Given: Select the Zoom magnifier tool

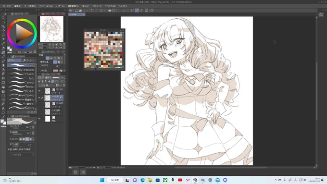Looking at the screenshot, I should (x=3, y=18).
